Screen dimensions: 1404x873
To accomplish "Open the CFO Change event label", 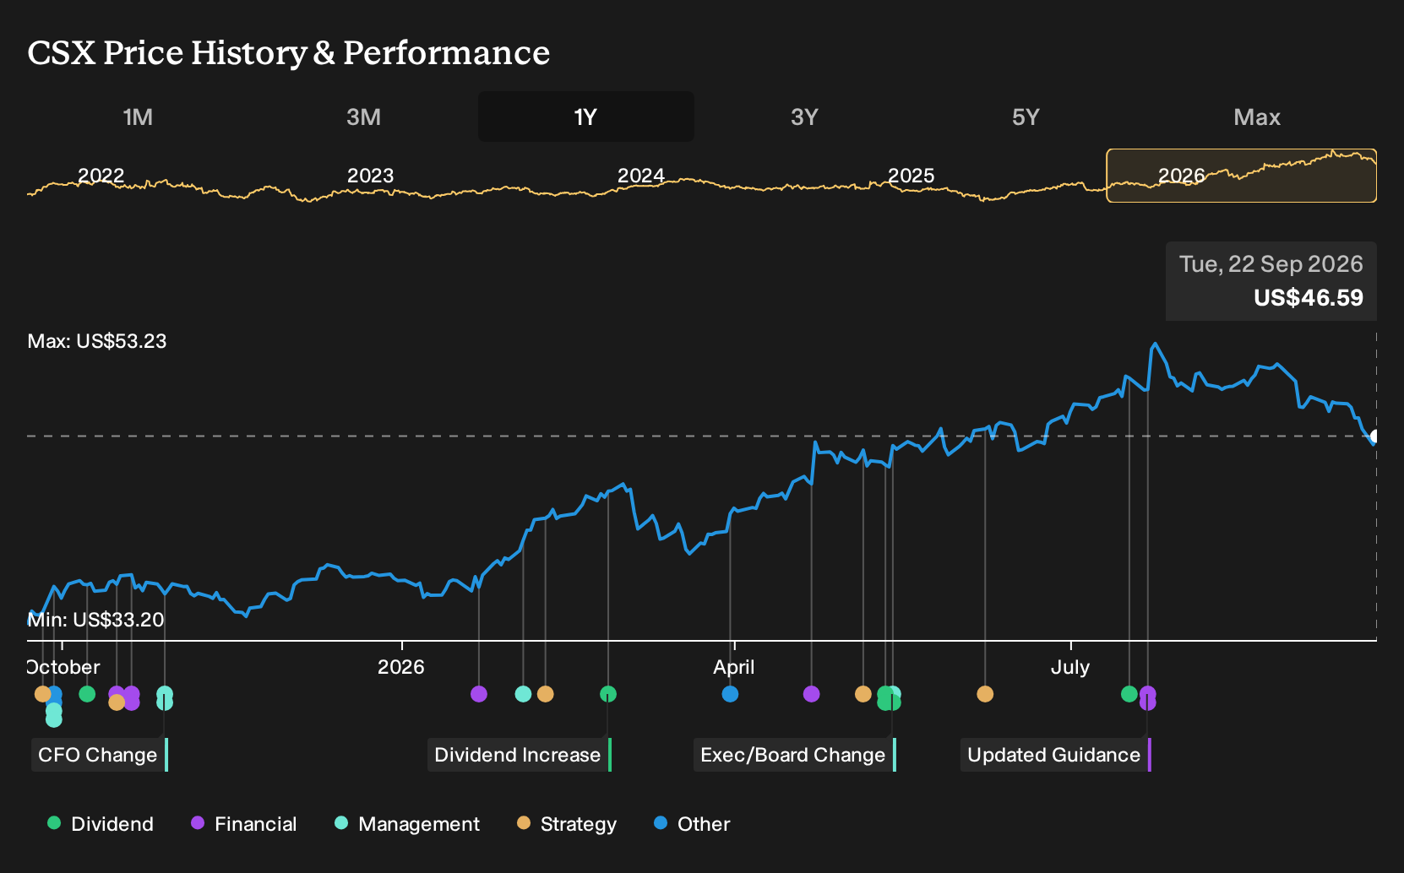I will click(100, 755).
